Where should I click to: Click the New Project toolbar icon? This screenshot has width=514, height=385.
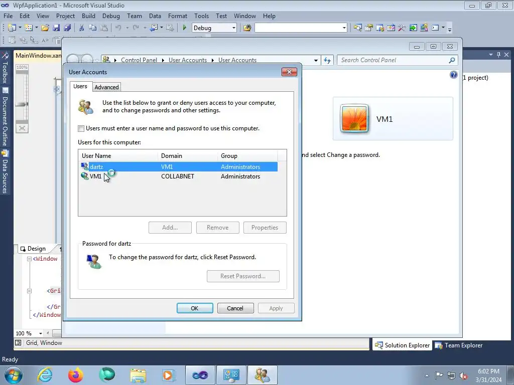pos(12,28)
